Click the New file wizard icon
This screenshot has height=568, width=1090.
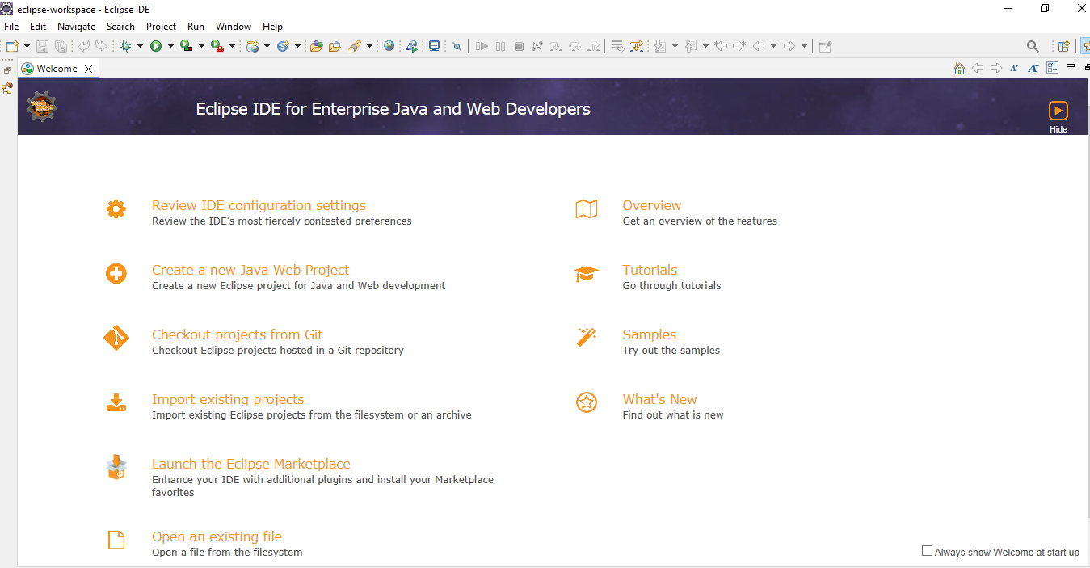[12, 46]
